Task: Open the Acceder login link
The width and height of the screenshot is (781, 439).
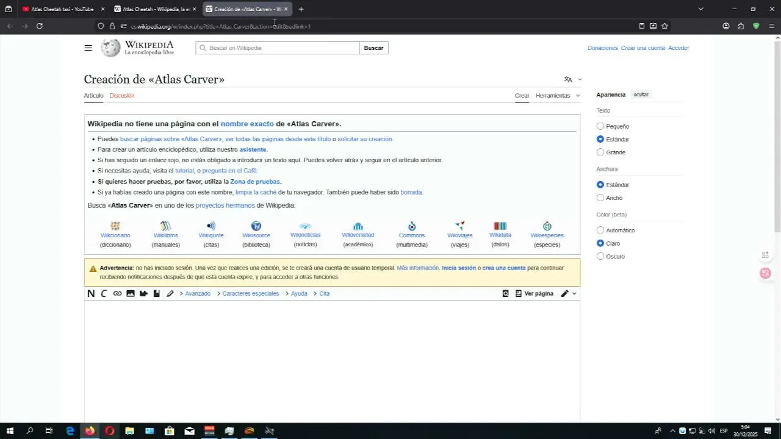Action: coord(678,48)
